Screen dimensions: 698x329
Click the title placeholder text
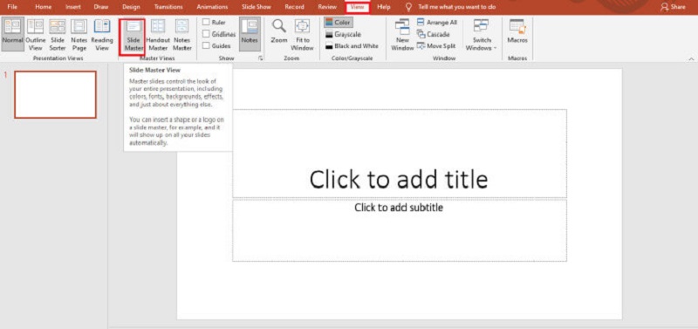coord(399,180)
